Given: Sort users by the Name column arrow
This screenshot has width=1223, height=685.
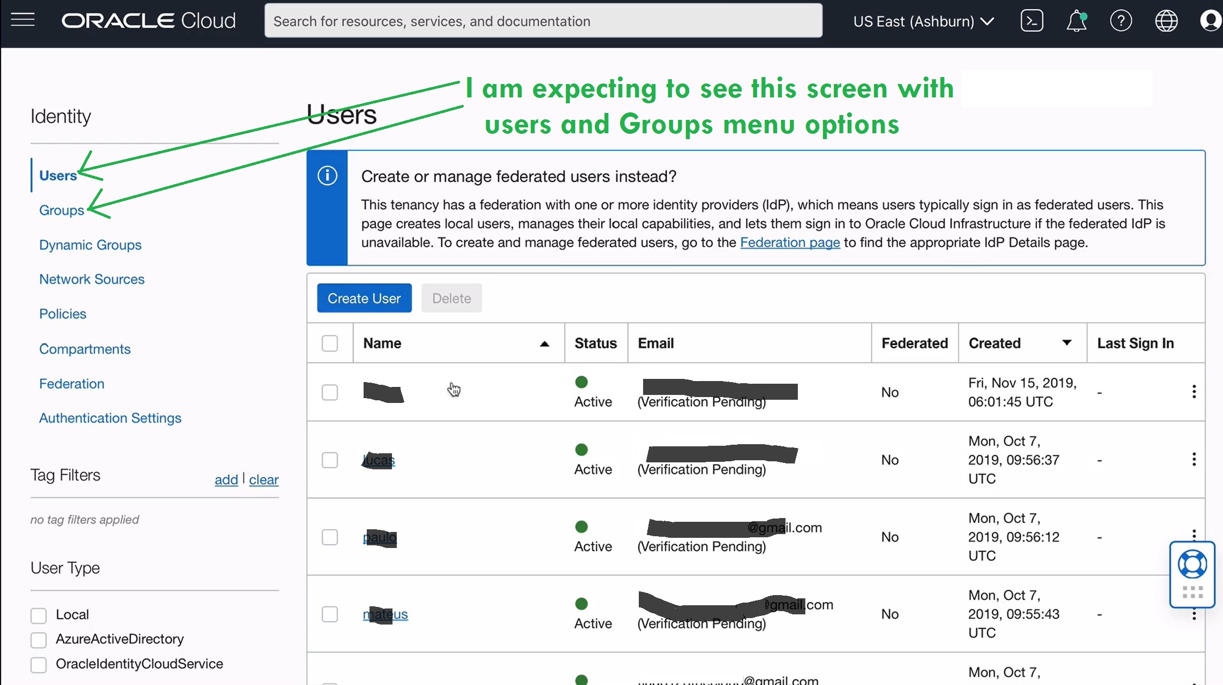Looking at the screenshot, I should [x=544, y=344].
